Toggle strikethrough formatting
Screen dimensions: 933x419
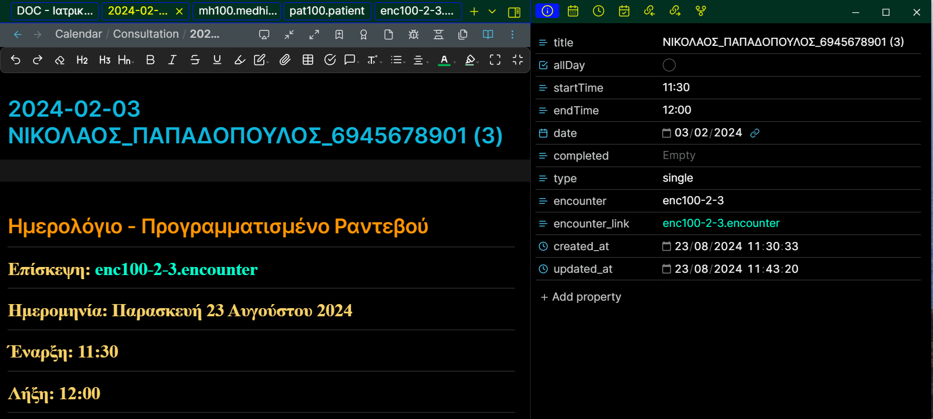coord(195,60)
